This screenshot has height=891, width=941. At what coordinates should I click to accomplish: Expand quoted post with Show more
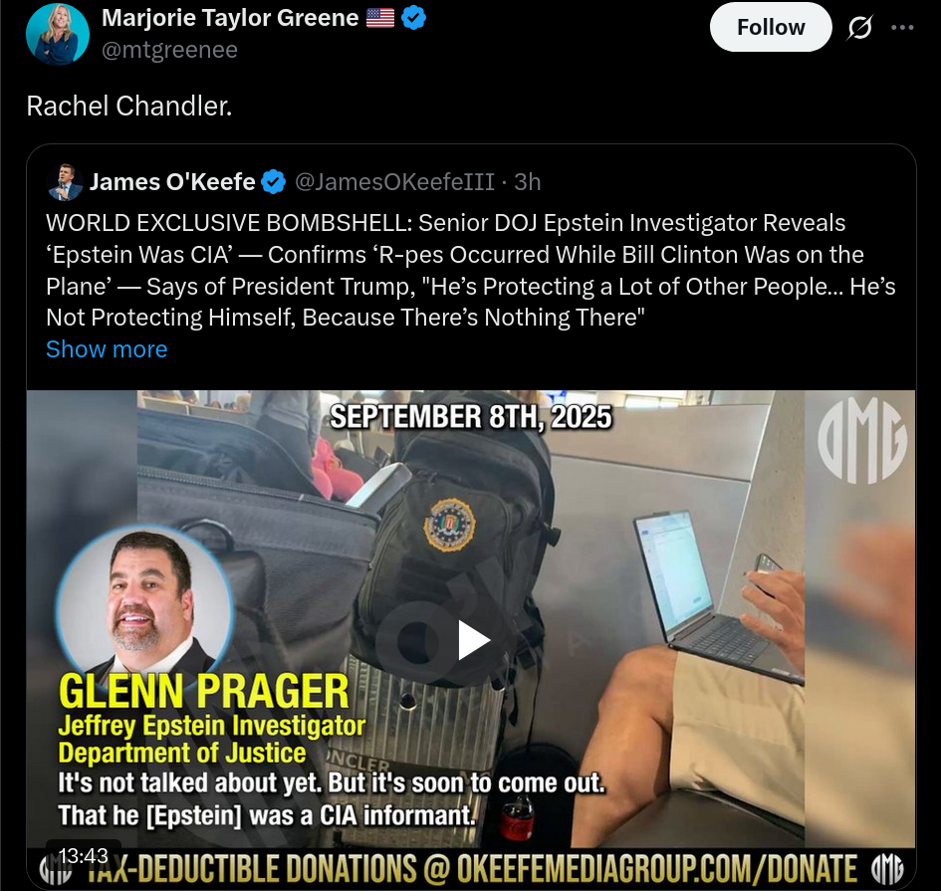point(107,349)
